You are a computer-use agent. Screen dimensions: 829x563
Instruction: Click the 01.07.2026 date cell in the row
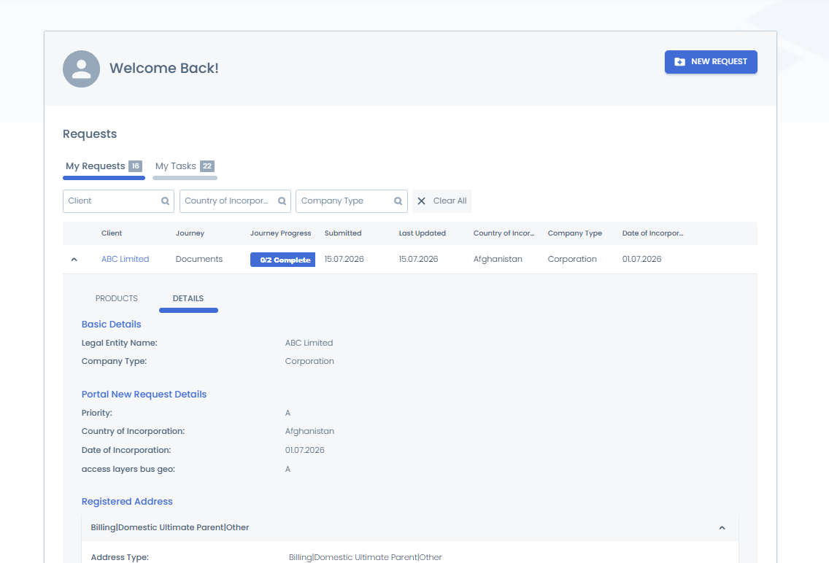tap(642, 260)
